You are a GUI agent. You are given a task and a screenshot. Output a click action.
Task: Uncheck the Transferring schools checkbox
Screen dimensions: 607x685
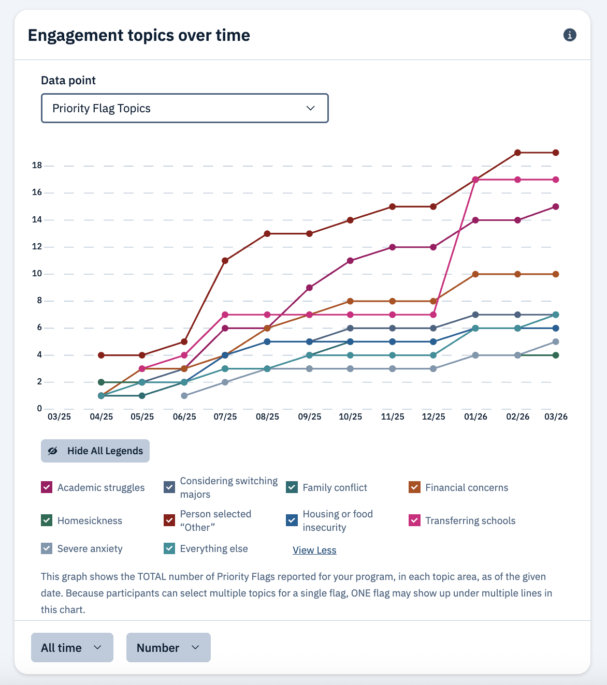point(414,520)
